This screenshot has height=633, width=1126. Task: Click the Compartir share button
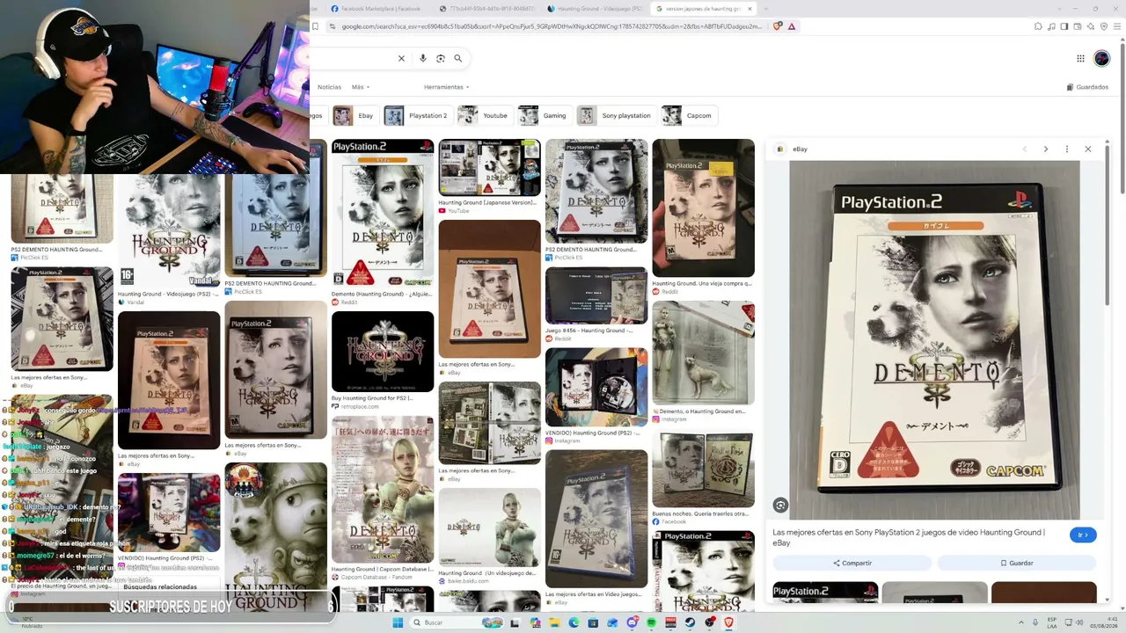[852, 563]
